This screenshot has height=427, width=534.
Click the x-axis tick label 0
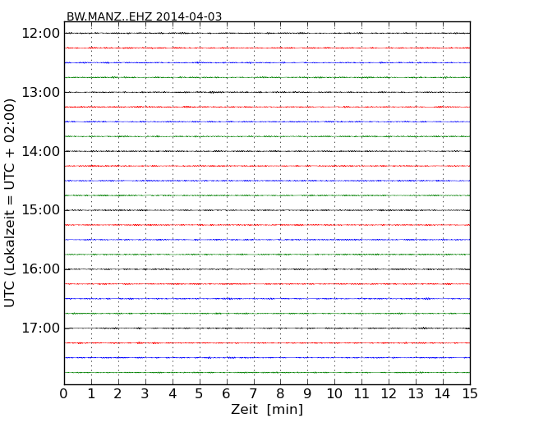(64, 394)
